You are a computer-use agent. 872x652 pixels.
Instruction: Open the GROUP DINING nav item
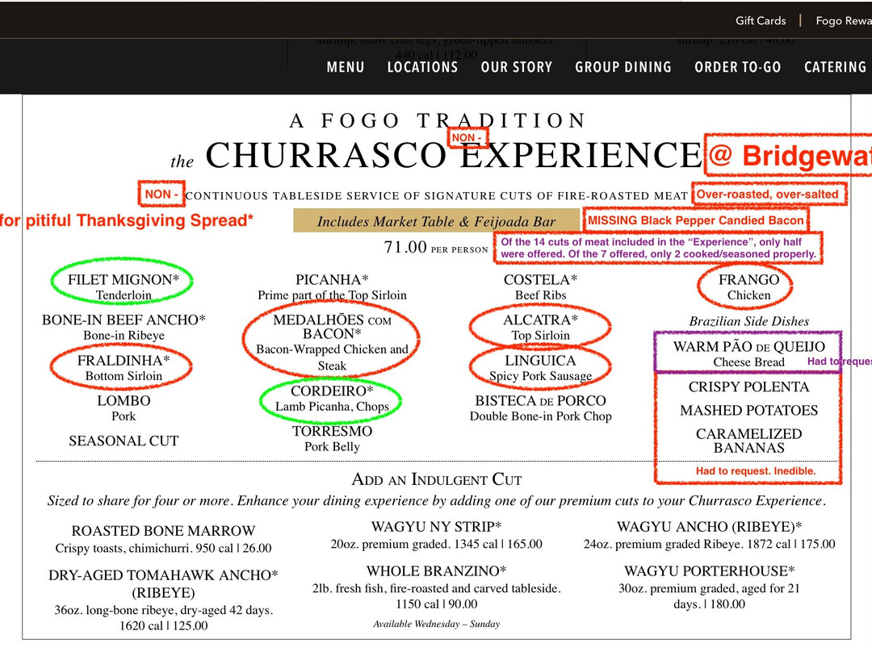tap(623, 67)
